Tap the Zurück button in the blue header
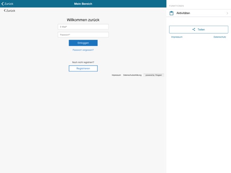 click(x=8, y=4)
